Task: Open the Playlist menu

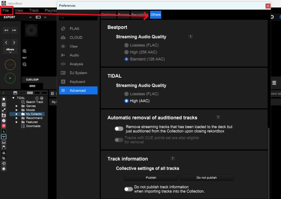Action: pyautogui.click(x=51, y=10)
